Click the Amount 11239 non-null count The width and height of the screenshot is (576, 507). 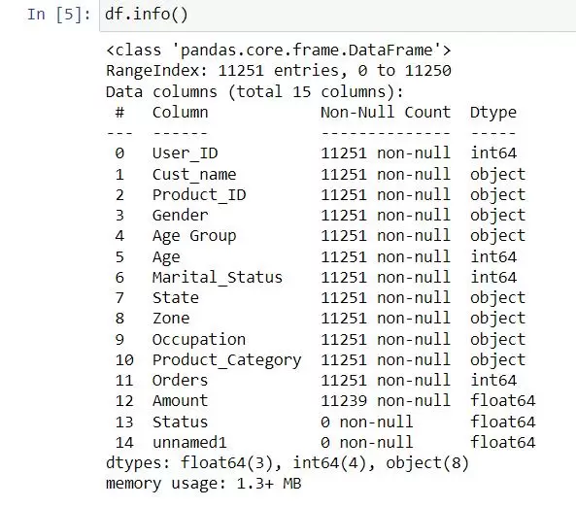[386, 401]
